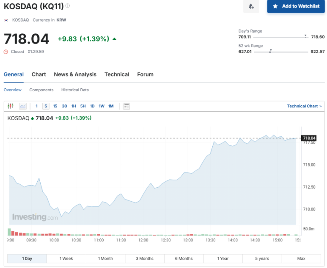Open the News & Analysis tab
The height and width of the screenshot is (268, 327).
tap(75, 74)
